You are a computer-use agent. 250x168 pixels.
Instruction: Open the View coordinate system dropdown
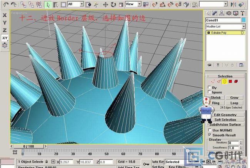click(133, 4)
